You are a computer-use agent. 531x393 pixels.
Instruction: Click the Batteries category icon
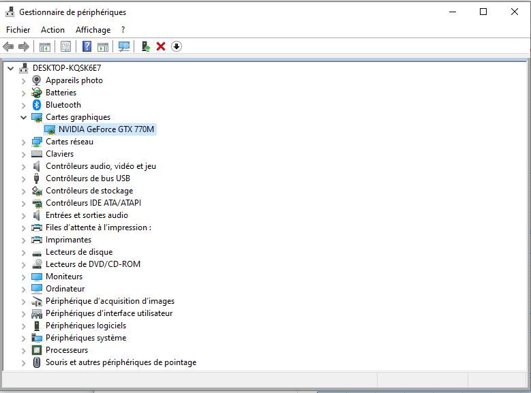37,93
